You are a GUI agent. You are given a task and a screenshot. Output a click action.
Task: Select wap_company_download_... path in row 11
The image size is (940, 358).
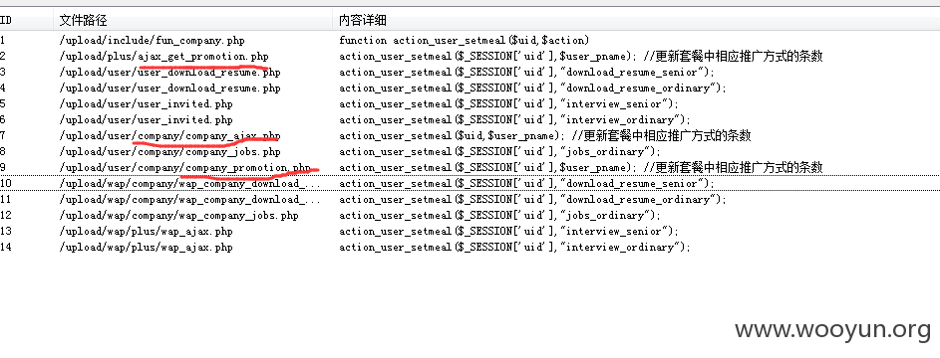pyautogui.click(x=189, y=200)
